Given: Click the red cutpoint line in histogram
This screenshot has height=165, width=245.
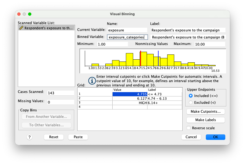Looking at the screenshot, I should pos(141,58).
